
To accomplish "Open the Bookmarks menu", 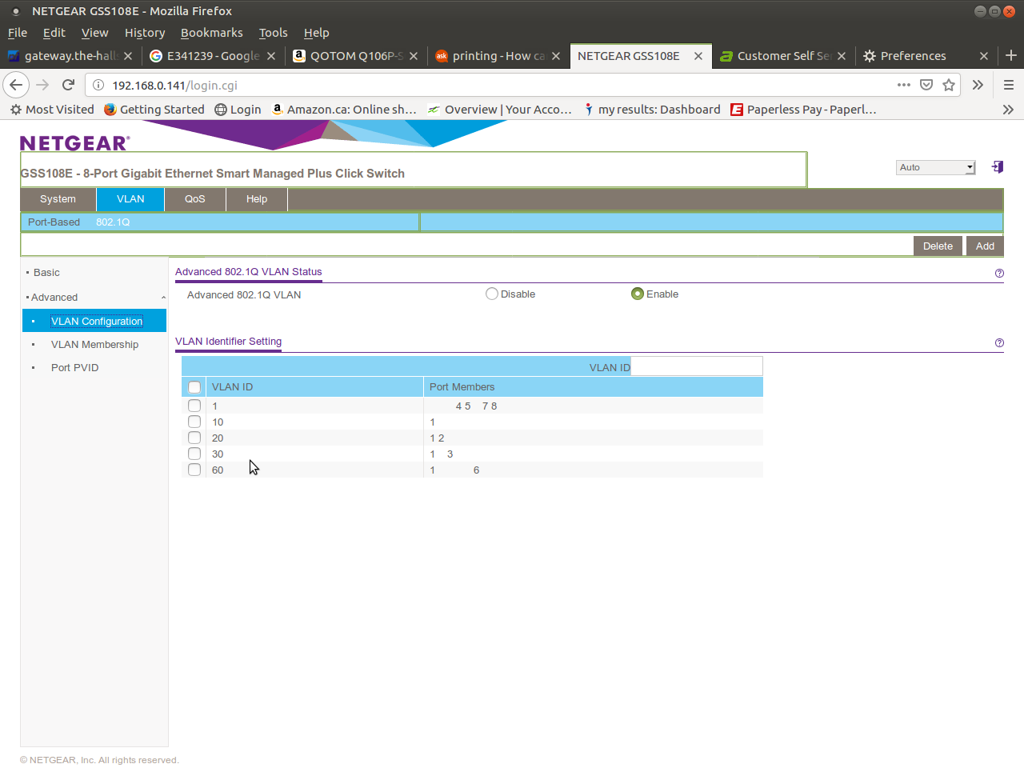I will [x=212, y=33].
